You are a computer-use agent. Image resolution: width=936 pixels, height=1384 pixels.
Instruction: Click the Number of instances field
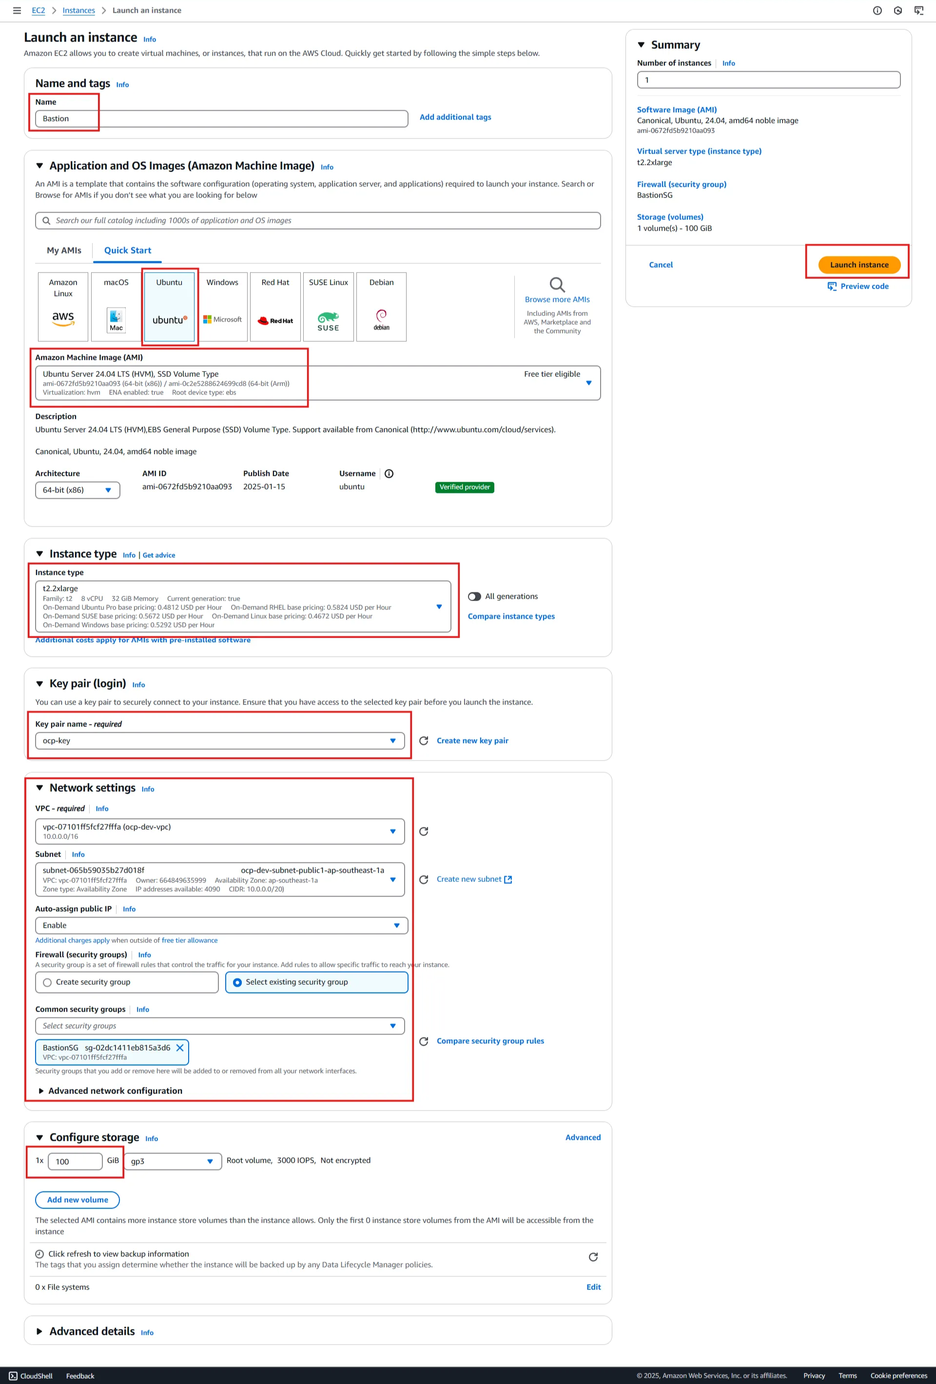click(x=768, y=80)
